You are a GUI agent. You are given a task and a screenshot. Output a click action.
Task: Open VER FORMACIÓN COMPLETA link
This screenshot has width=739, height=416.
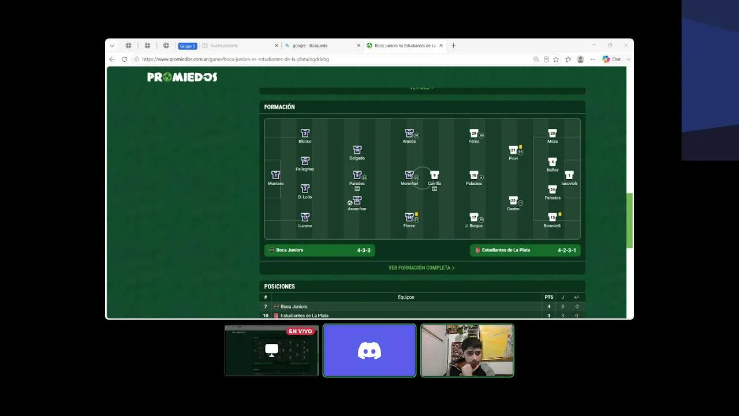pyautogui.click(x=421, y=268)
